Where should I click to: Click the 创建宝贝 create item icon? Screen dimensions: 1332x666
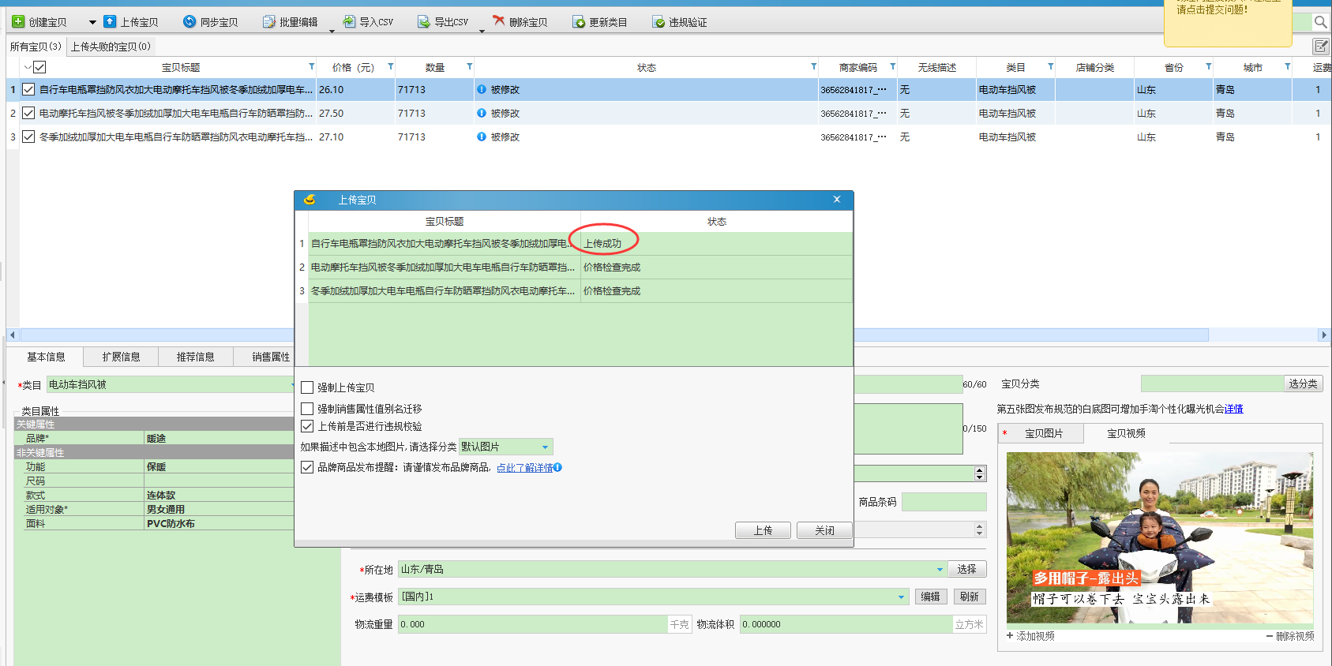point(19,22)
